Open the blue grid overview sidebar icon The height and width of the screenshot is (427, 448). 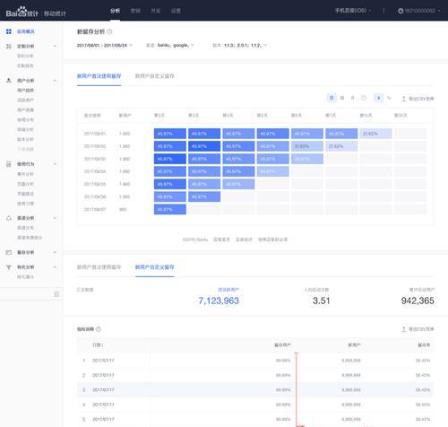tap(9, 31)
